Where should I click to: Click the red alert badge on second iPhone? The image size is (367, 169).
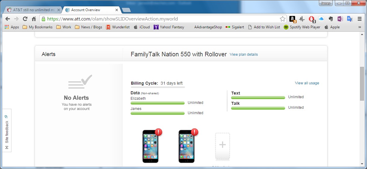coord(194,132)
